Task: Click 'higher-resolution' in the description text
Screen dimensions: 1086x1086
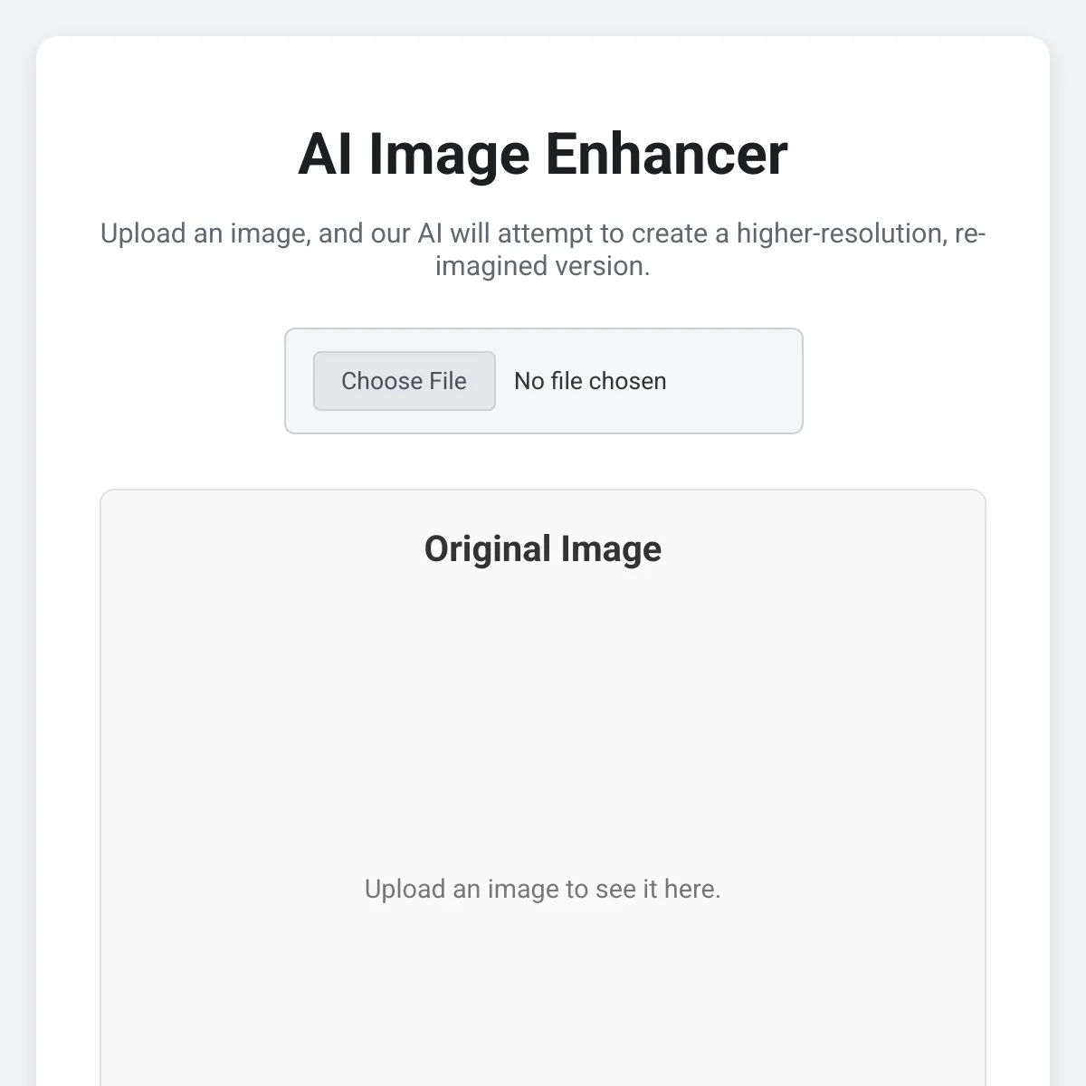Action: (x=840, y=233)
